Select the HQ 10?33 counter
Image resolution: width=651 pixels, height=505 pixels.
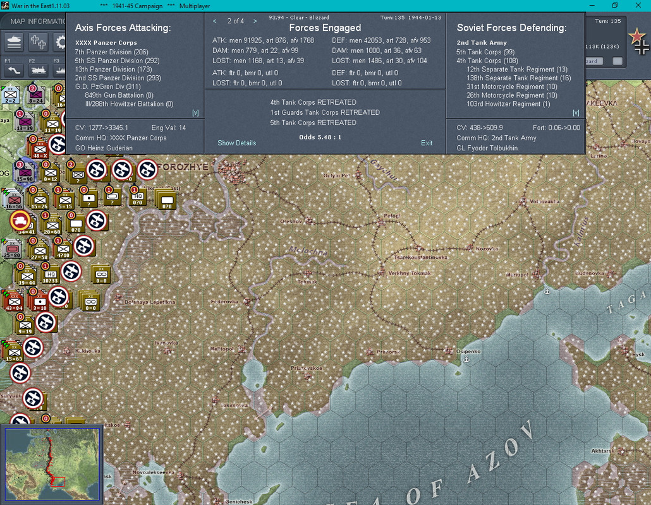coord(50,275)
